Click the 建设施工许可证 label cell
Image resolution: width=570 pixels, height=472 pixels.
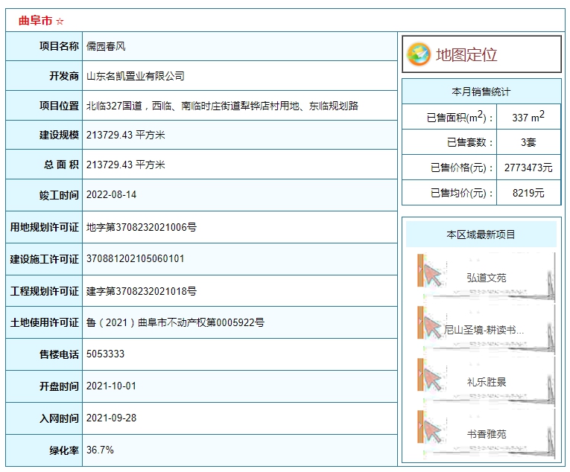tap(44, 259)
